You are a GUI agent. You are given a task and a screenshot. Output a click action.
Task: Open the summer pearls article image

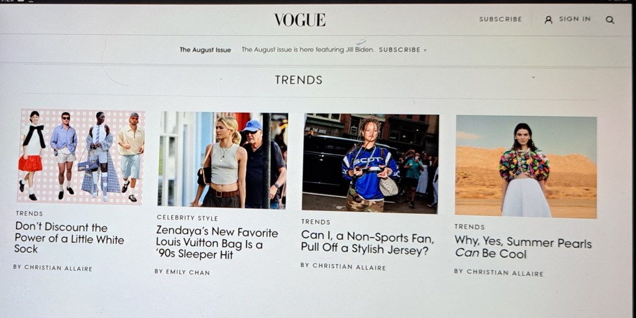525,167
